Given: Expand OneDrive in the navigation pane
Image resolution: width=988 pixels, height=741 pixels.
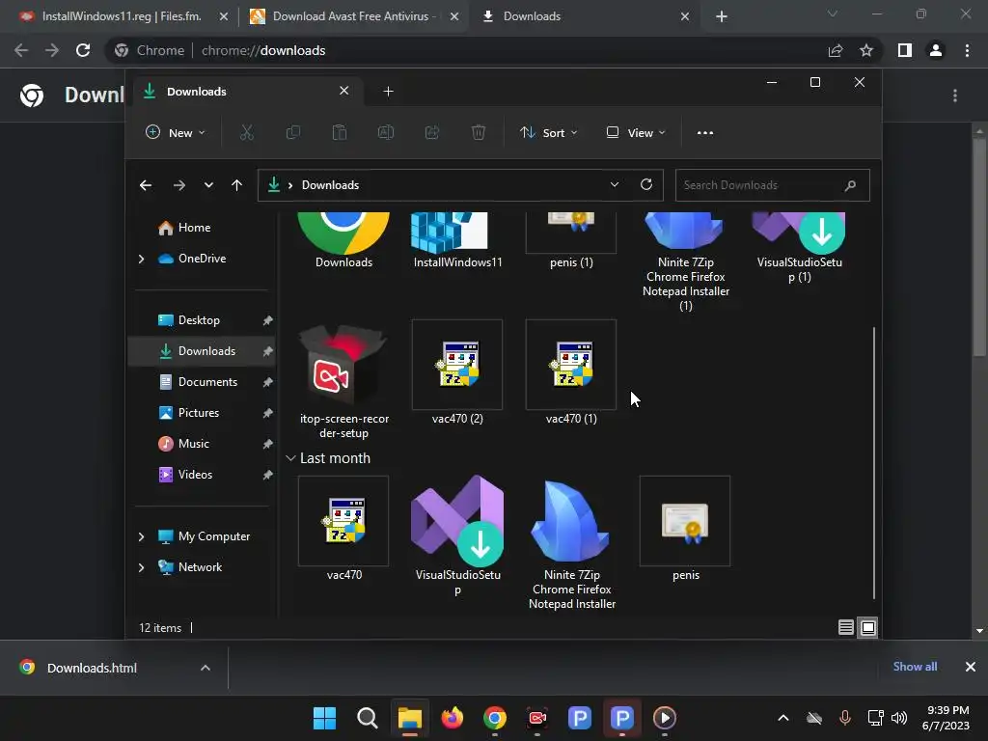Looking at the screenshot, I should [x=141, y=259].
